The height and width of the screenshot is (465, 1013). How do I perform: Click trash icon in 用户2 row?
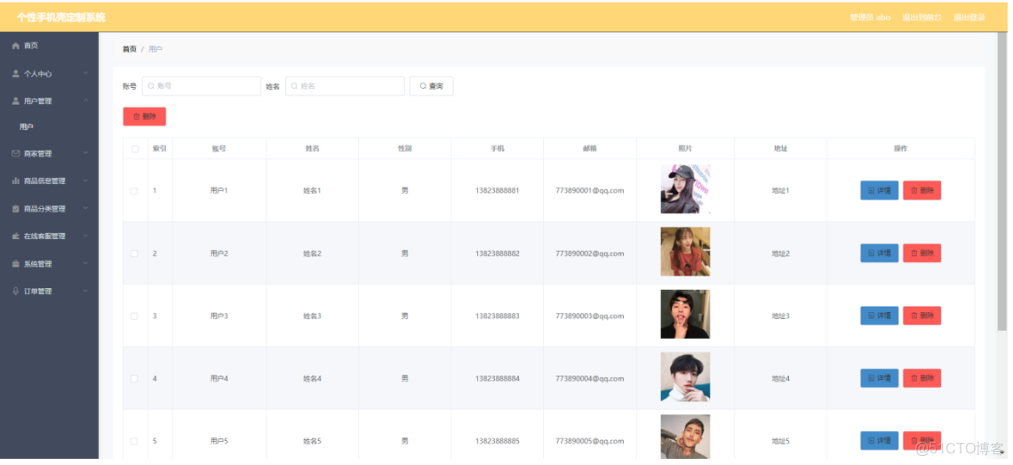(x=914, y=253)
